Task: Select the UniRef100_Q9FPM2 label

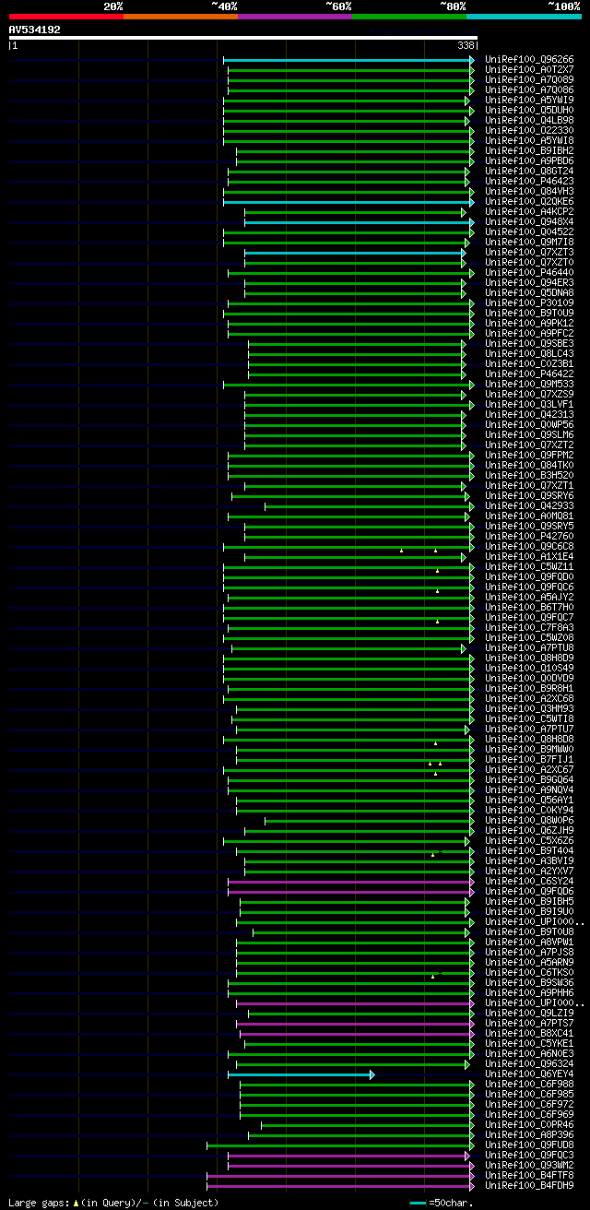Action: click(529, 456)
